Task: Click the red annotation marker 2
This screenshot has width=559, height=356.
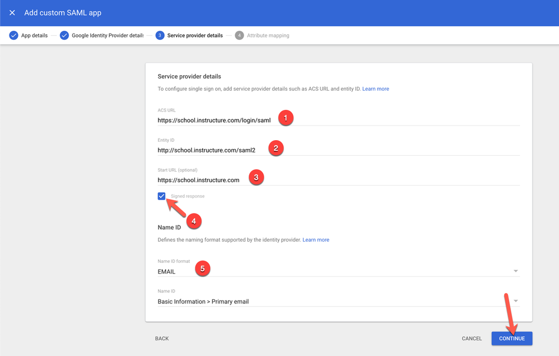Action: 275,149
